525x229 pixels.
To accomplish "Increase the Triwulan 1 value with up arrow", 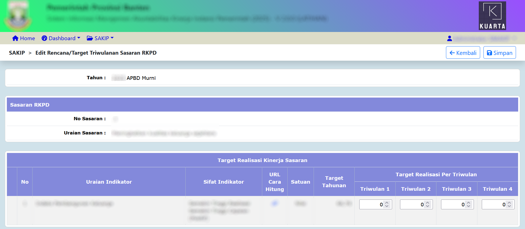I will (387, 203).
